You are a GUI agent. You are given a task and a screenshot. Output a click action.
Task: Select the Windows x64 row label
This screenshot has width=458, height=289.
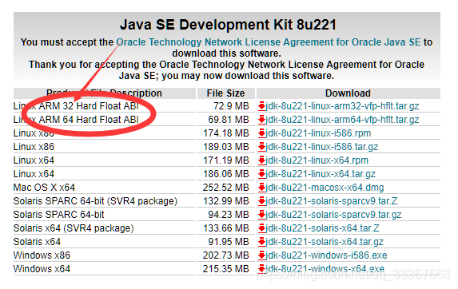click(x=42, y=269)
